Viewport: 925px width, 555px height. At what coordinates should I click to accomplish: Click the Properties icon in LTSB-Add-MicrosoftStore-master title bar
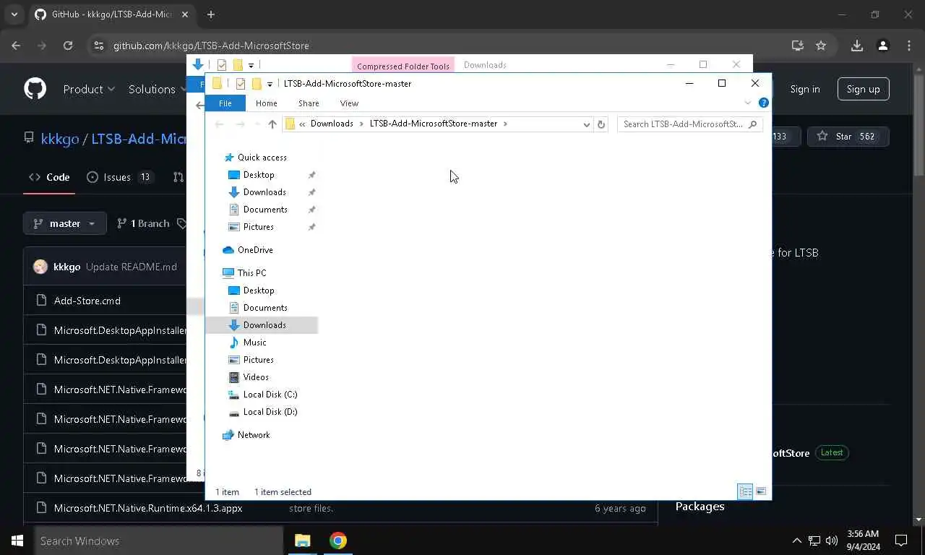241,84
